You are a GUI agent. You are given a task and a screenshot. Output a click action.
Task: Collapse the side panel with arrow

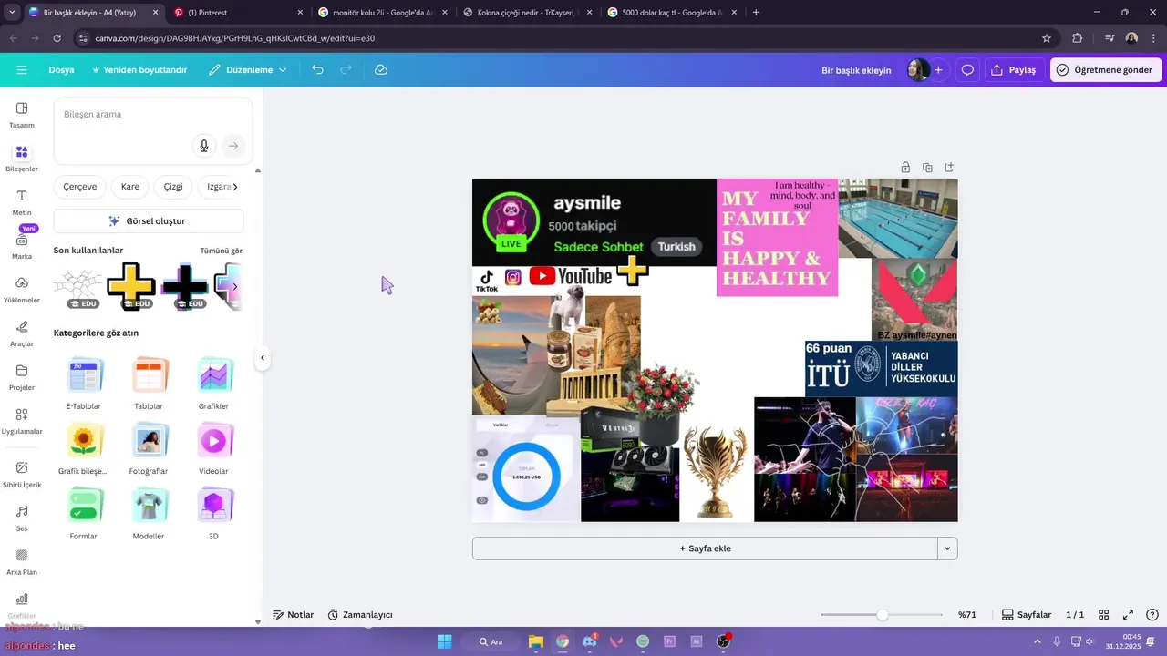(x=263, y=358)
